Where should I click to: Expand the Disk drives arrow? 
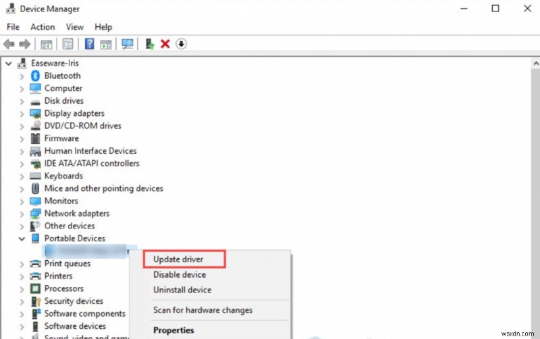tap(22, 101)
